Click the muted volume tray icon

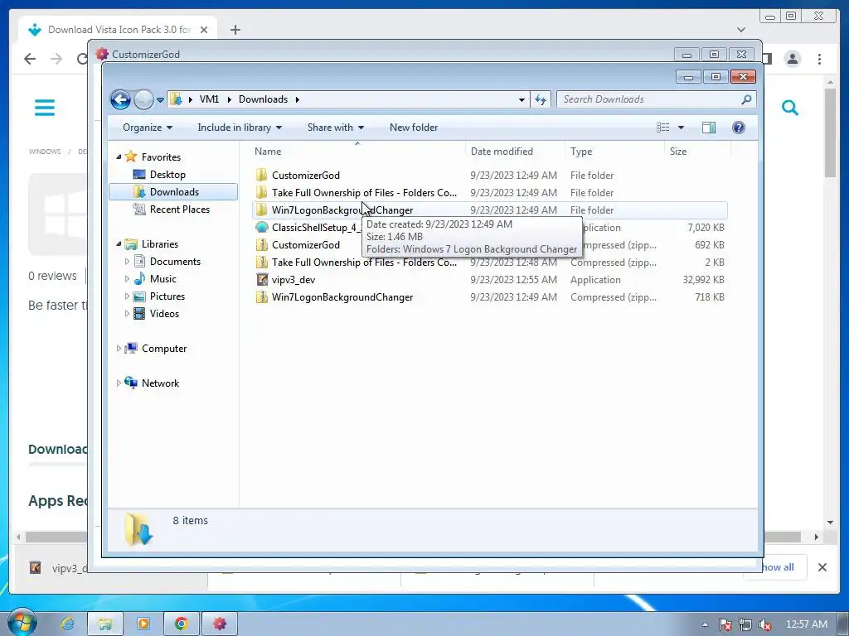pyautogui.click(x=765, y=624)
